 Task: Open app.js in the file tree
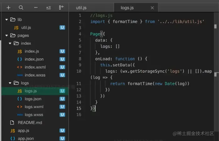(x=35, y=131)
